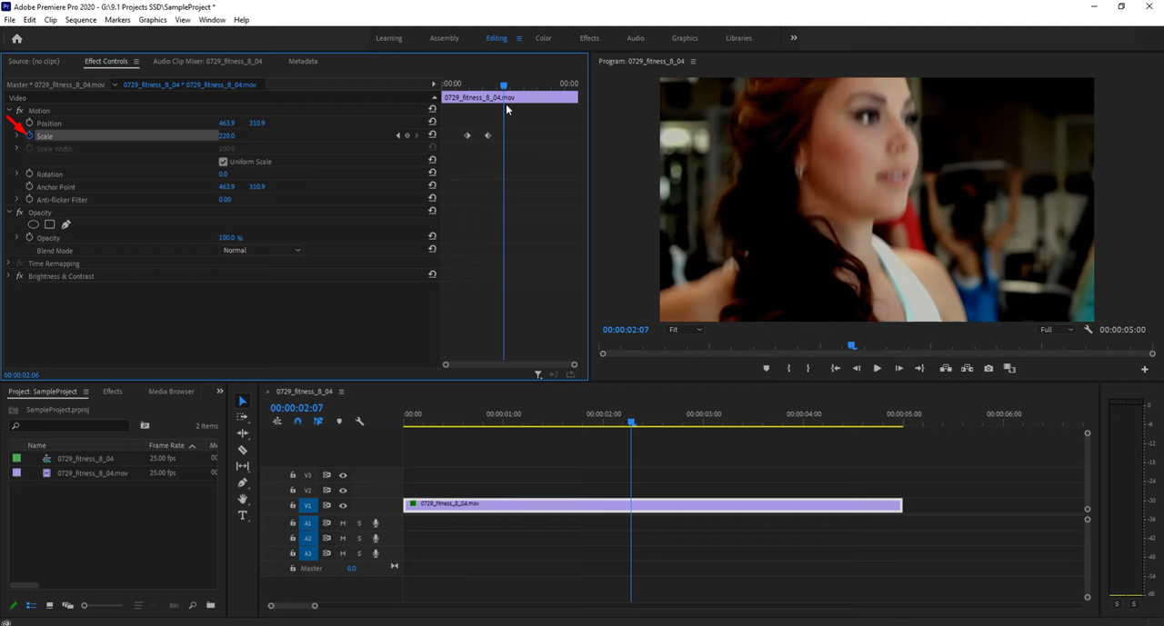
Task: Expand Time Remapping effect
Action: click(9, 263)
